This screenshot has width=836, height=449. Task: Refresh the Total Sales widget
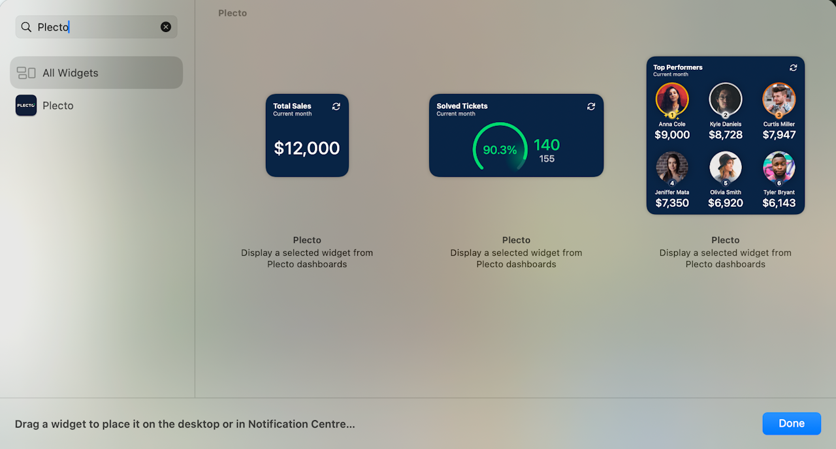tap(336, 106)
